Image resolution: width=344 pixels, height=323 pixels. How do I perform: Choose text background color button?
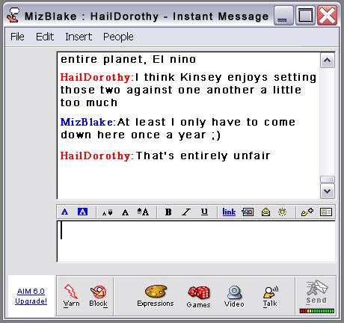(x=82, y=212)
